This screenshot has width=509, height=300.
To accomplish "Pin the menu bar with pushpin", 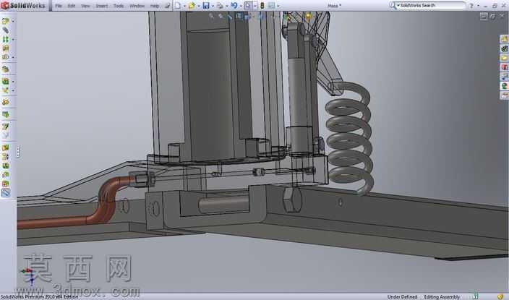I will (168, 6).
